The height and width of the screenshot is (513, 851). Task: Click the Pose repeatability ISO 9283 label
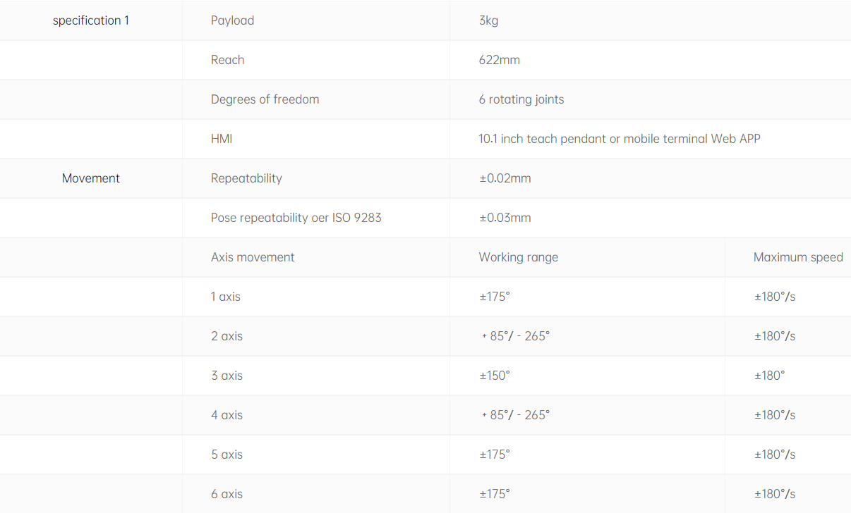pyautogui.click(x=296, y=218)
